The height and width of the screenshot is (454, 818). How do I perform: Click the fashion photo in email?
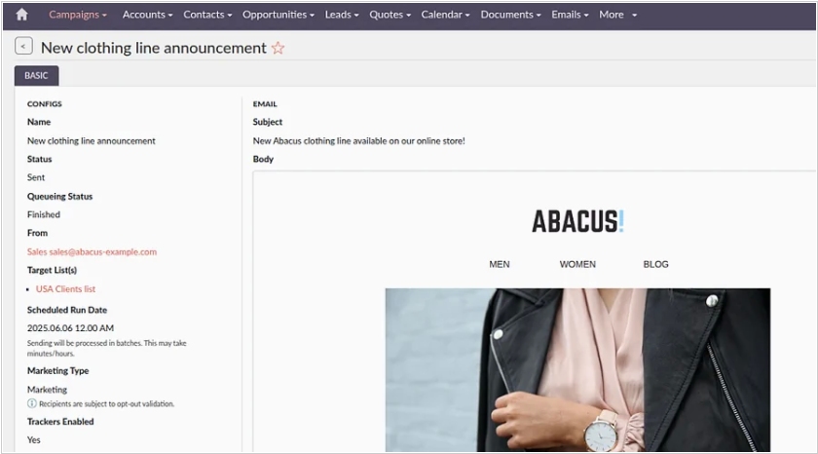[577, 370]
